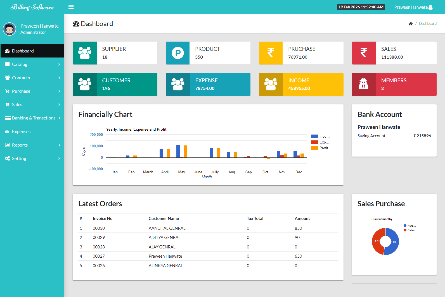Click the Income card people icon
This screenshot has width=445, height=297.
tap(271, 84)
